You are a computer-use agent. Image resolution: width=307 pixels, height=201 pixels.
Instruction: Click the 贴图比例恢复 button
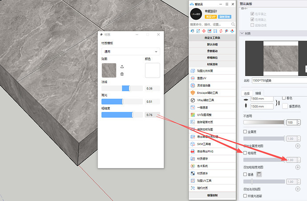coord(206,71)
